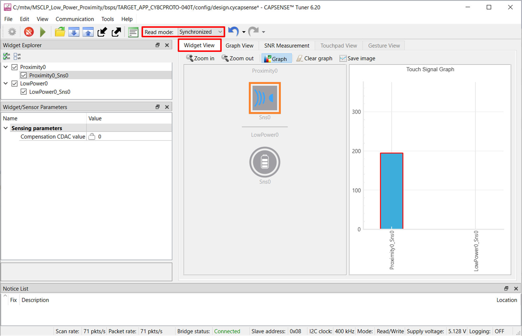Click the Zoom in button
Viewport: 522px width, 336px height.
click(x=200, y=58)
